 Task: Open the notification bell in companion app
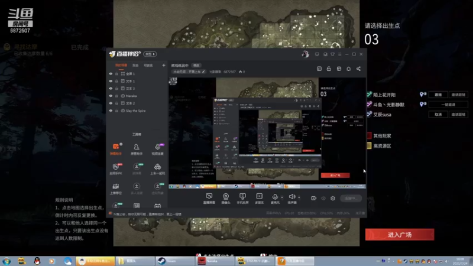[x=348, y=69]
